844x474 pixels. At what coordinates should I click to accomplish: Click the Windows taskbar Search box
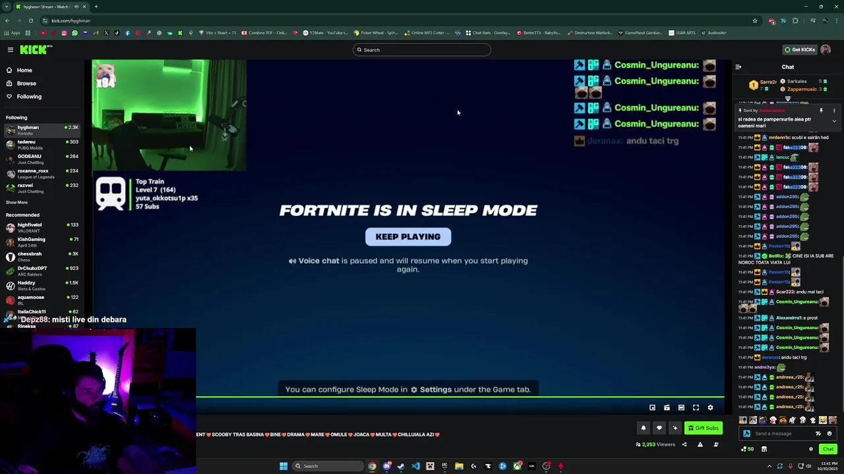[x=328, y=466]
